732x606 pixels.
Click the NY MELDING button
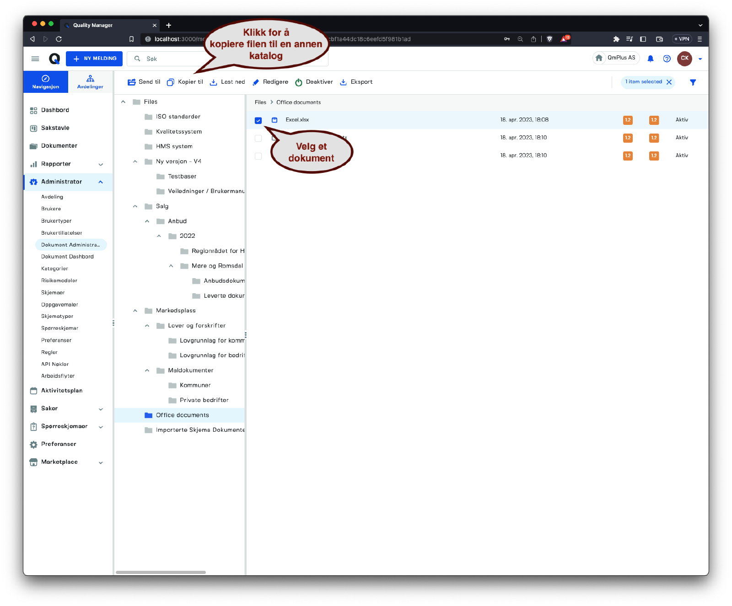click(x=94, y=59)
